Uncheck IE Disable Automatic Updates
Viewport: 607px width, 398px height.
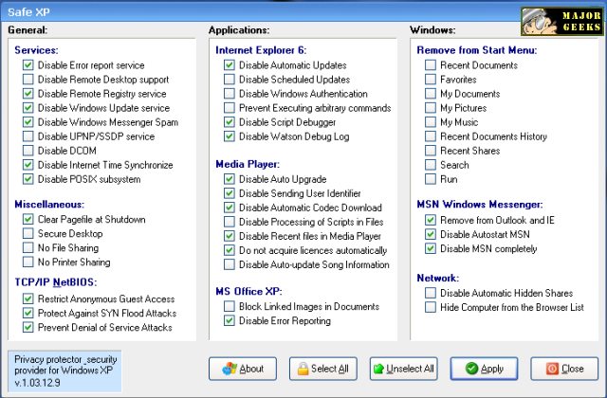[x=230, y=65]
